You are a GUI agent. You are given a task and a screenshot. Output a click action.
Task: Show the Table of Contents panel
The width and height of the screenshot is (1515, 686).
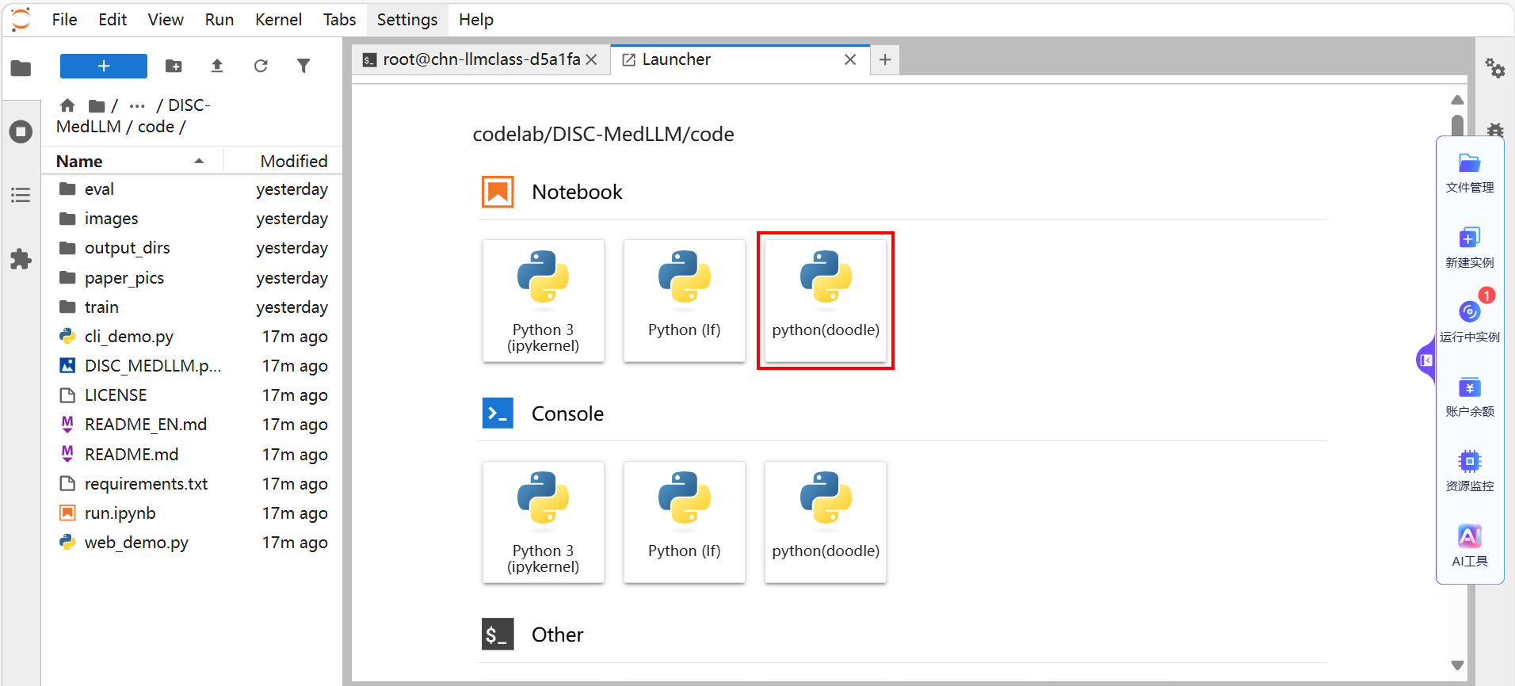click(x=21, y=195)
